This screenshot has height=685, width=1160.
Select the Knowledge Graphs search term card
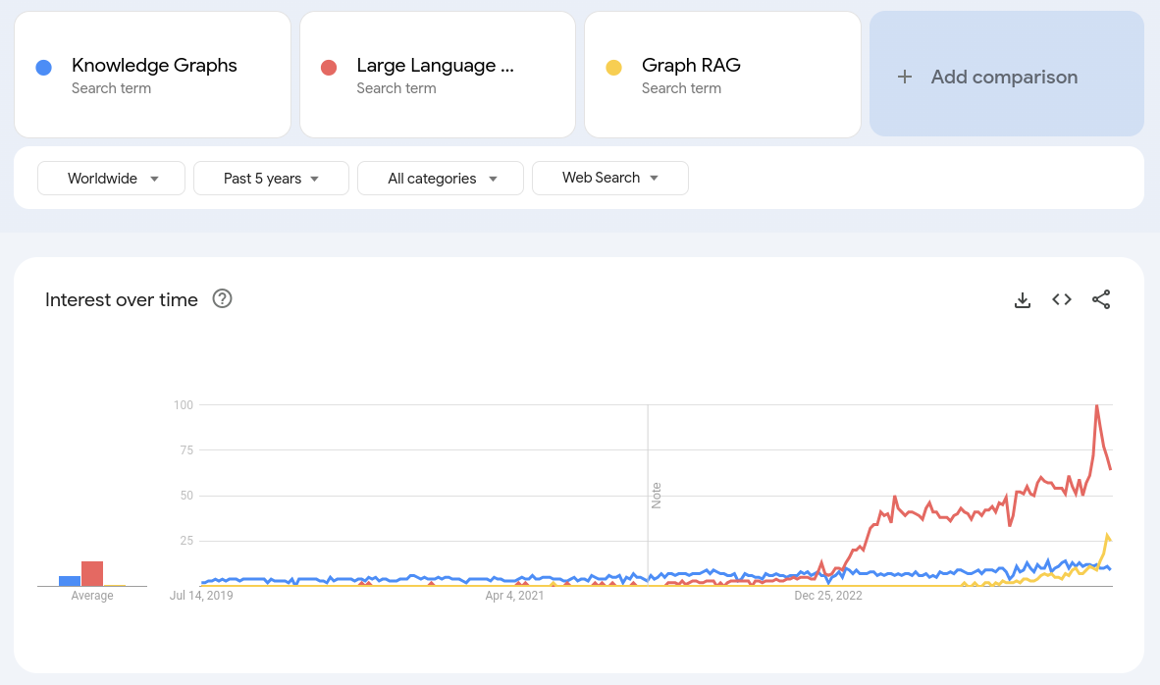[152, 75]
